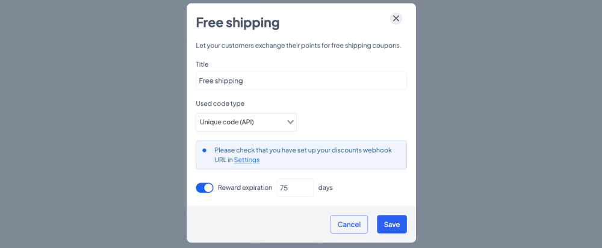The height and width of the screenshot is (248, 602).
Task: Click the 'days' unit label
Action: click(326, 188)
